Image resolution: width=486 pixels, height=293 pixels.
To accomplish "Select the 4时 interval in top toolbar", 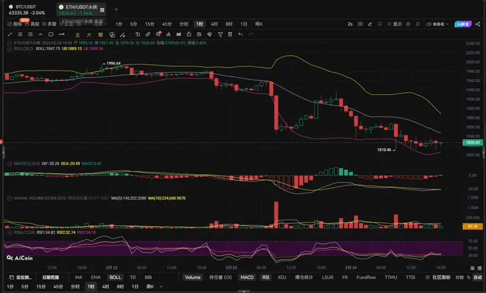I will 214,24.
